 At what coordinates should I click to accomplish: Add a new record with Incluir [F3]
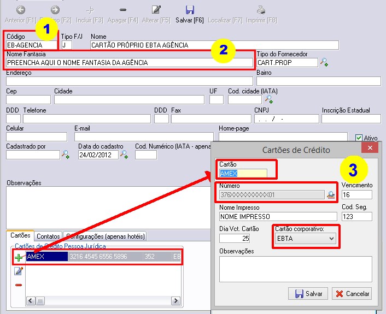90,15
